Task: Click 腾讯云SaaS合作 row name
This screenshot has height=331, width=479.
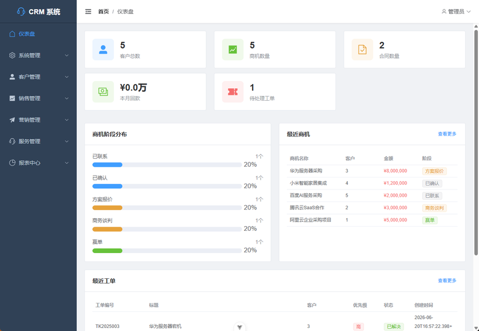Action: point(307,207)
